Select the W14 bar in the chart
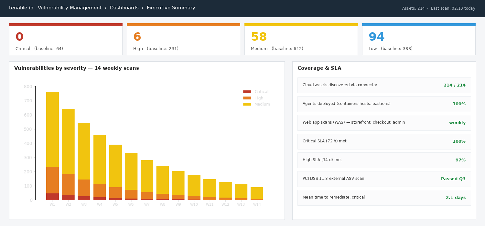The width and height of the screenshot is (485, 226). click(257, 193)
